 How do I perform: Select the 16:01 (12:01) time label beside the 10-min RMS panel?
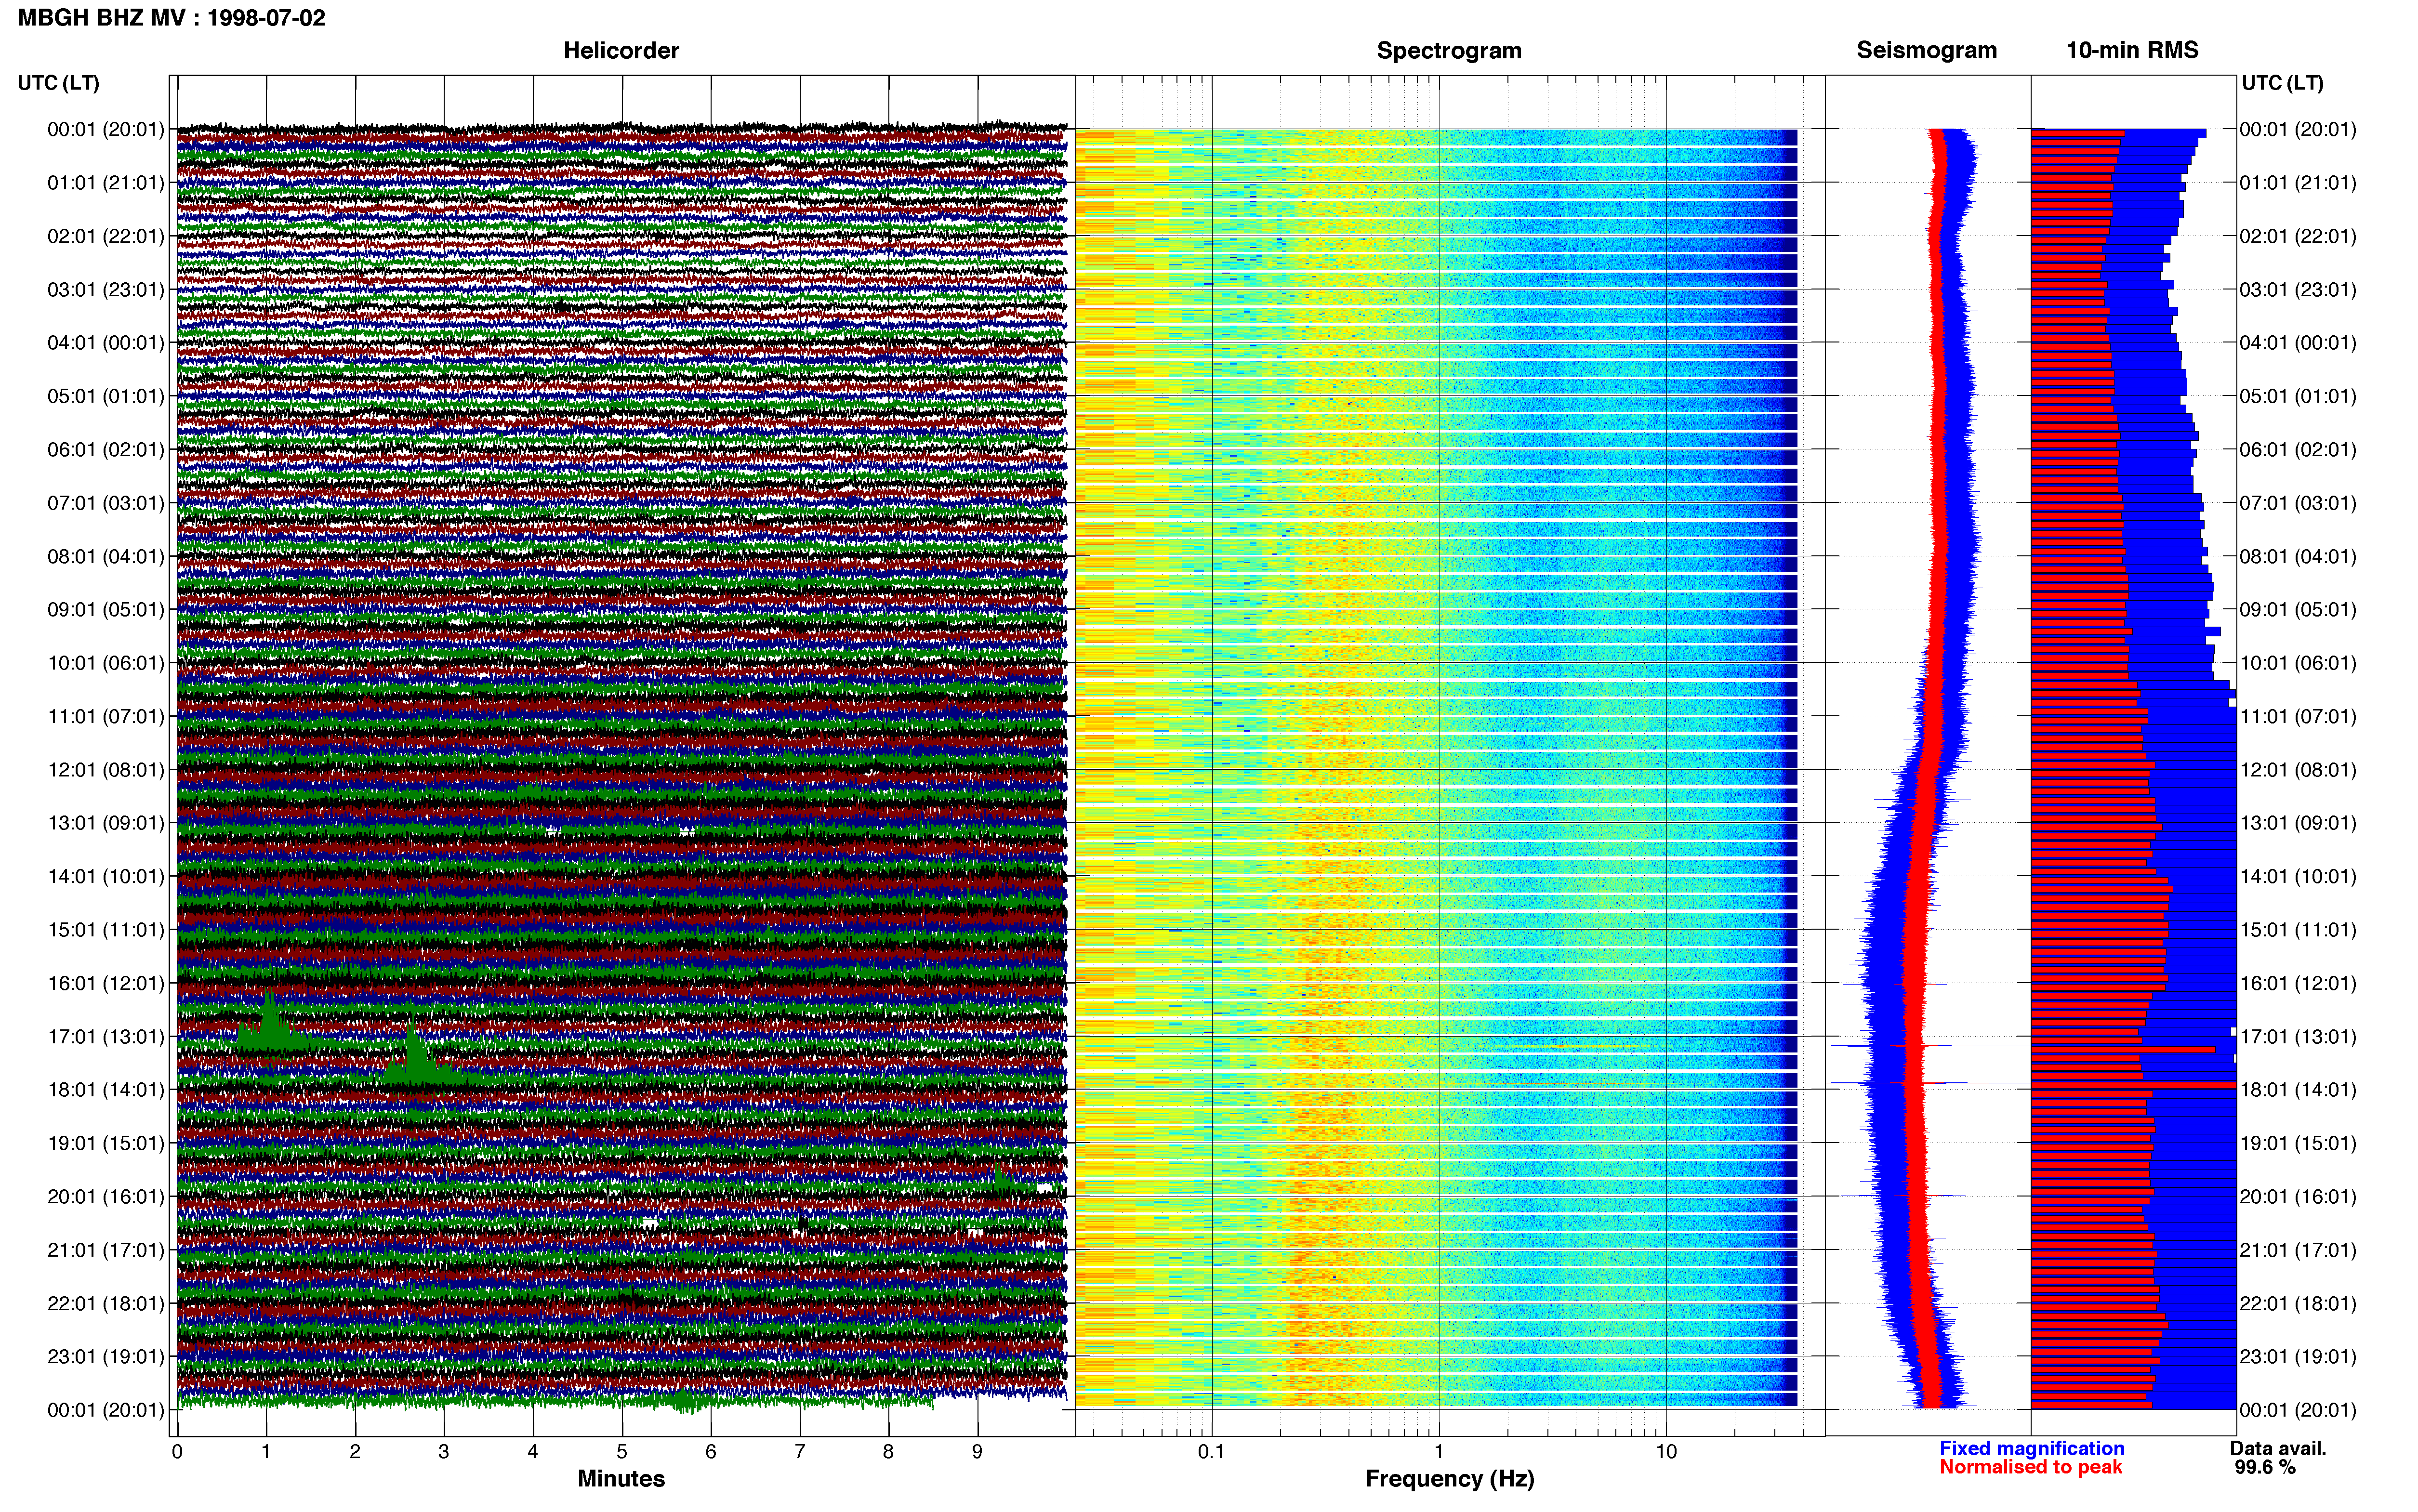tap(2298, 983)
